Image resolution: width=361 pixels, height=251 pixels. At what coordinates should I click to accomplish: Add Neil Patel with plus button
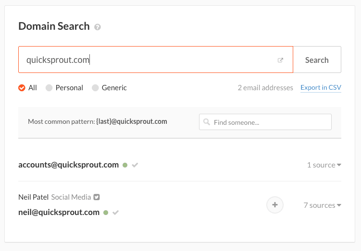point(275,205)
